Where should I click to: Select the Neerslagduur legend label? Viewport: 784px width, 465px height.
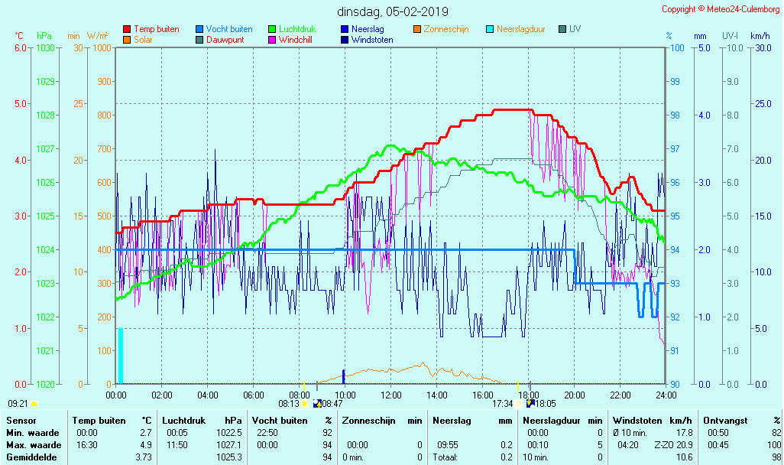520,29
